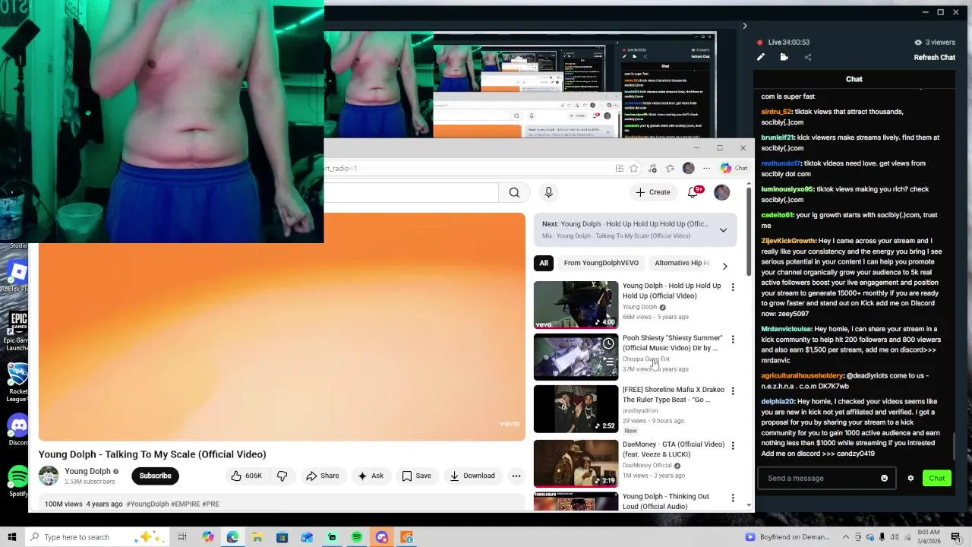Click the Share button under video
This screenshot has height=547, width=972.
[x=322, y=476]
